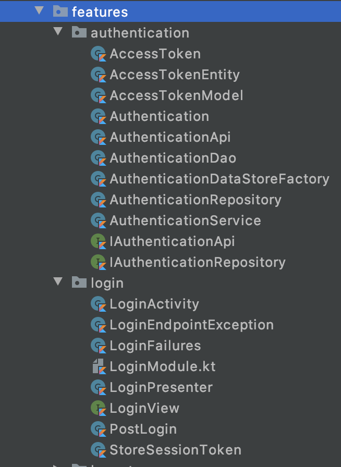
Task: Collapse the login package
Action: 59,282
